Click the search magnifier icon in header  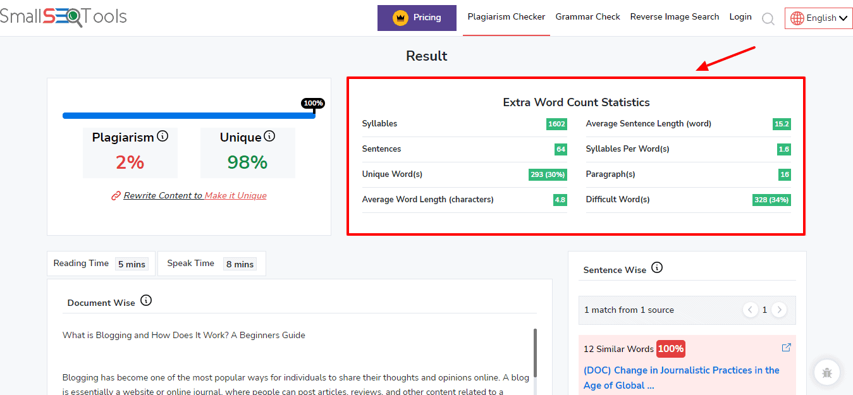(768, 19)
